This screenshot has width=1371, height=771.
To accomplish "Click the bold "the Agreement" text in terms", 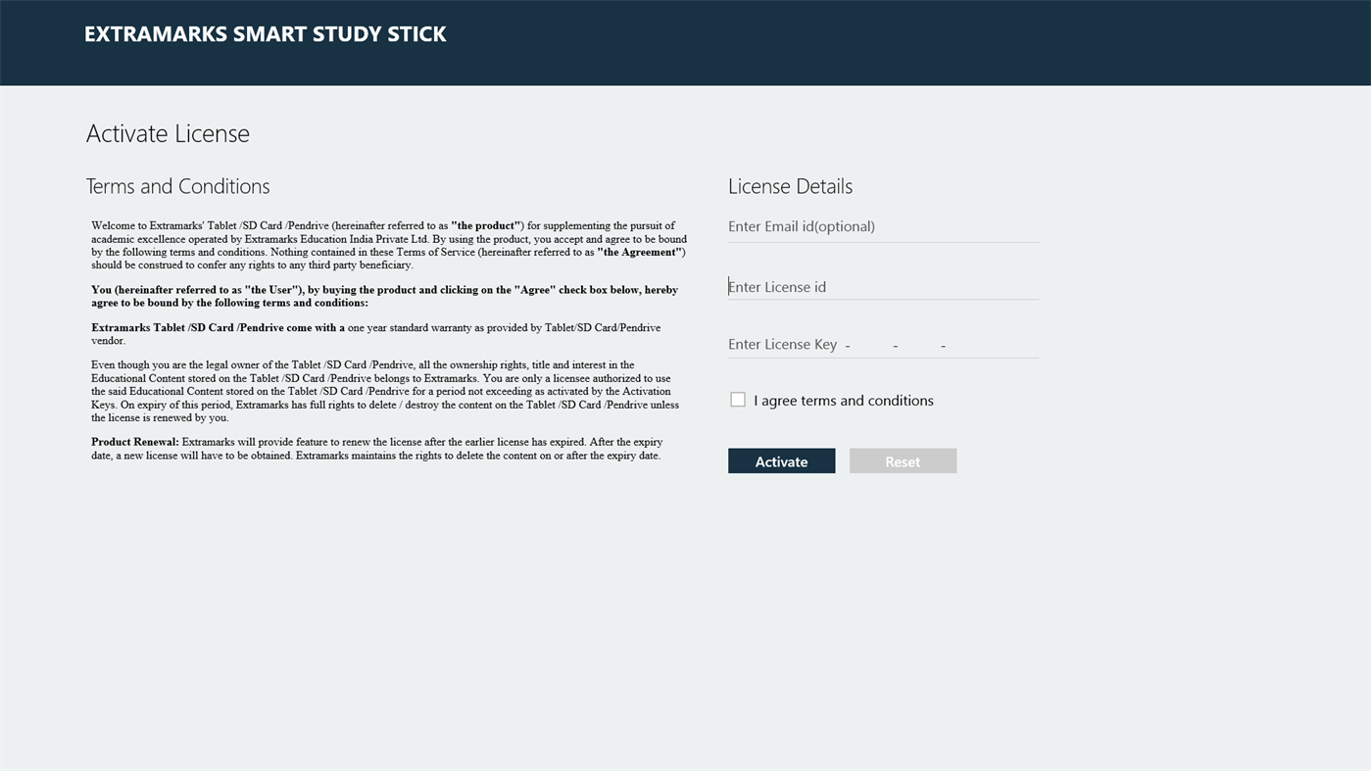I will pyautogui.click(x=639, y=251).
